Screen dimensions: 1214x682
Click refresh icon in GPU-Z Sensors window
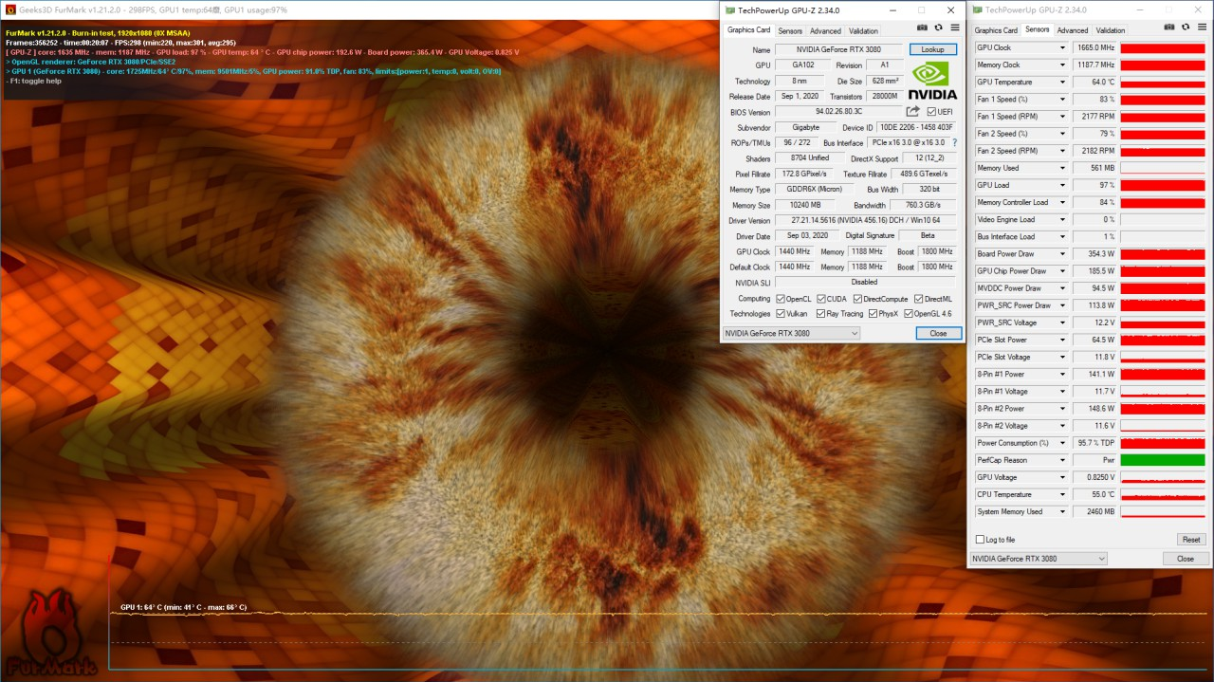[x=1186, y=28]
